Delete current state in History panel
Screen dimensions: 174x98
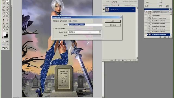click(169, 37)
